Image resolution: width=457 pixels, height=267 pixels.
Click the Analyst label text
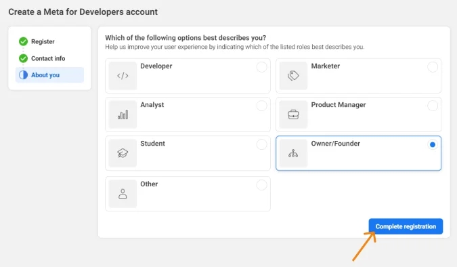coord(152,105)
